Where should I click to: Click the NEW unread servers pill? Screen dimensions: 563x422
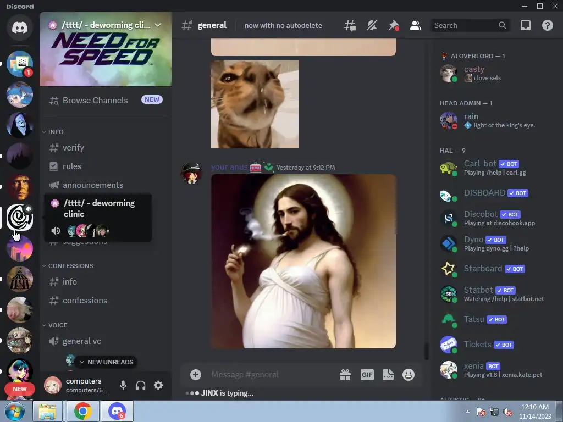pyautogui.click(x=20, y=389)
